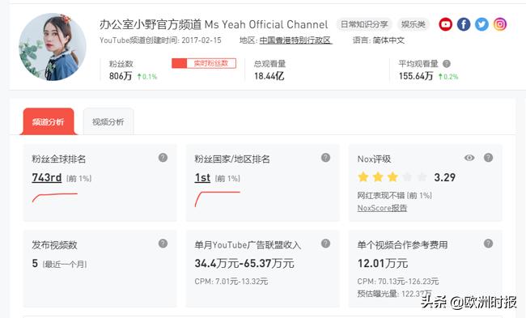Click the 18.44亿 total views value
Image resolution: width=526 pixels, height=318 pixels.
tap(269, 76)
